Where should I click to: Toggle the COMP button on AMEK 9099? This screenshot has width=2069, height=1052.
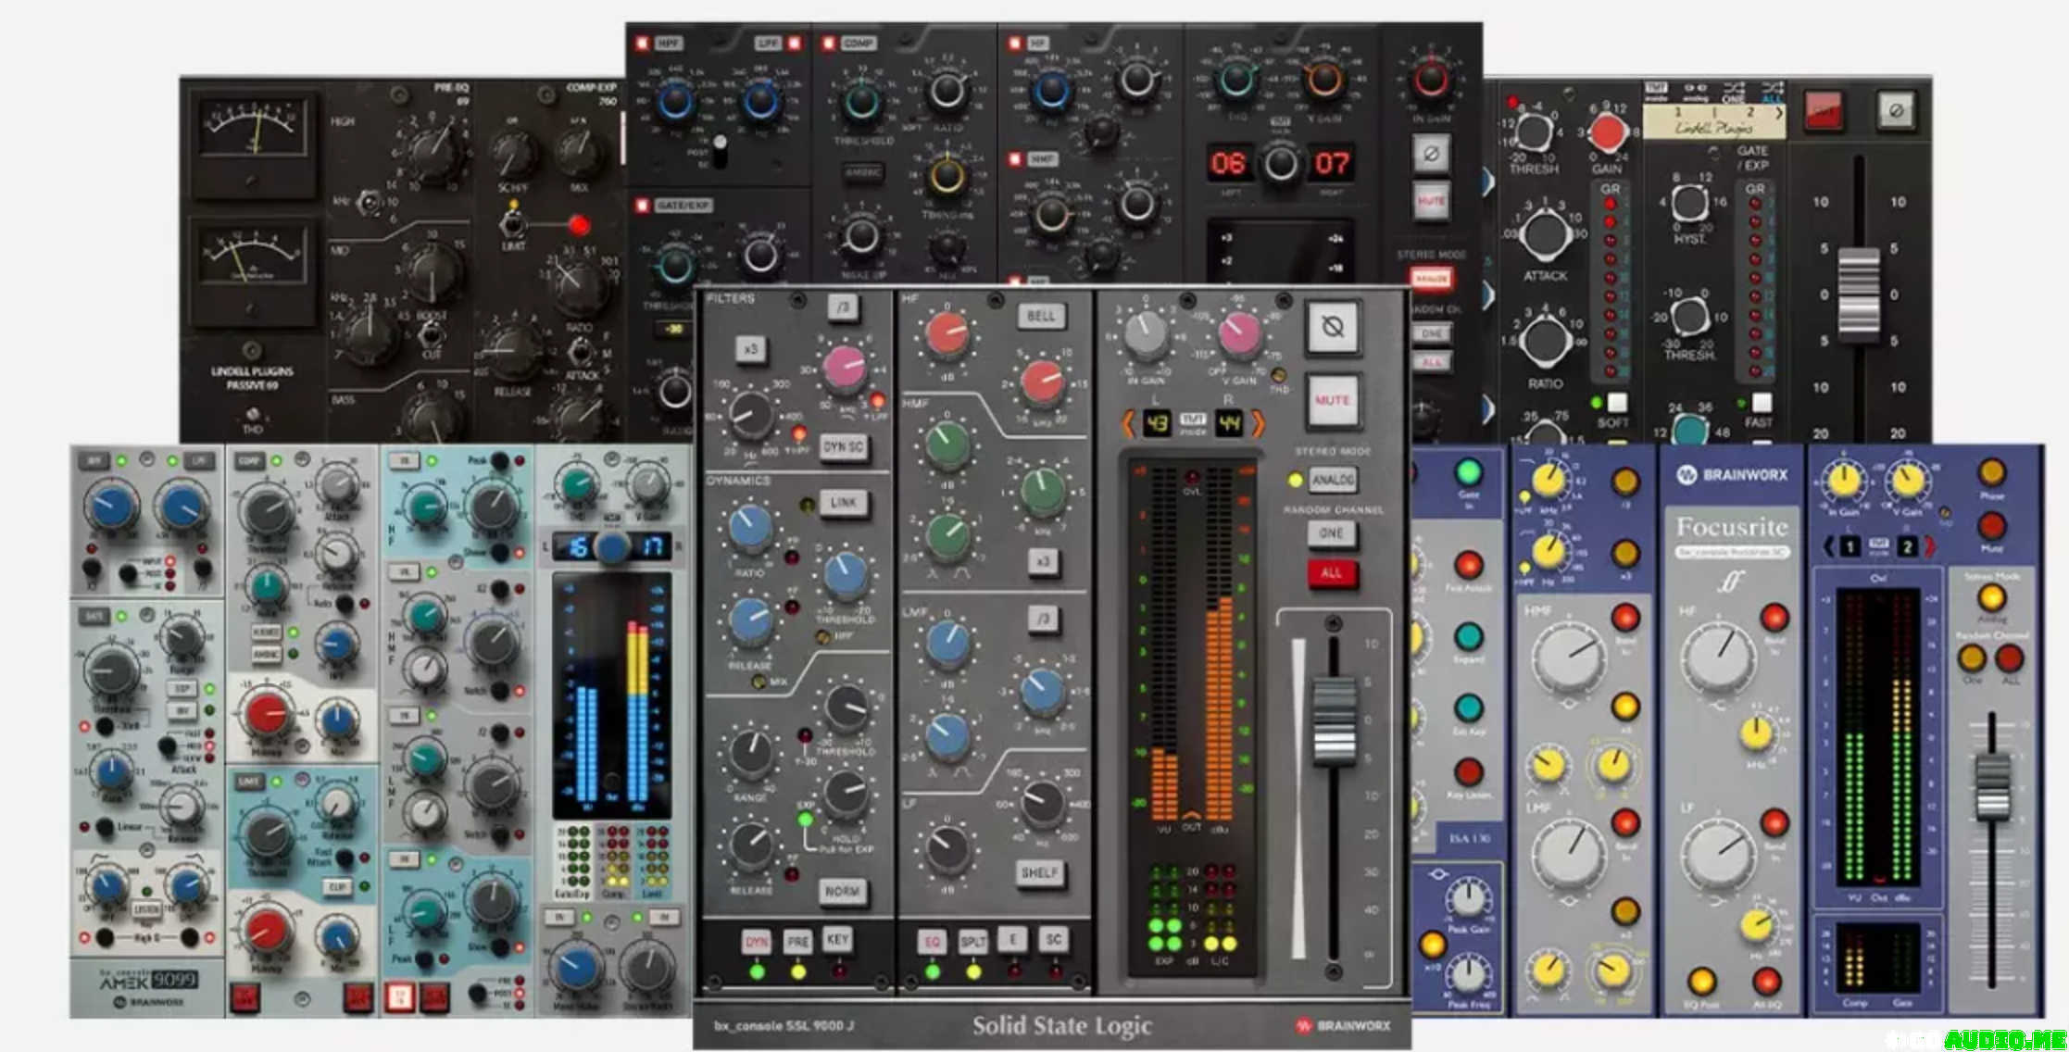pos(248,460)
